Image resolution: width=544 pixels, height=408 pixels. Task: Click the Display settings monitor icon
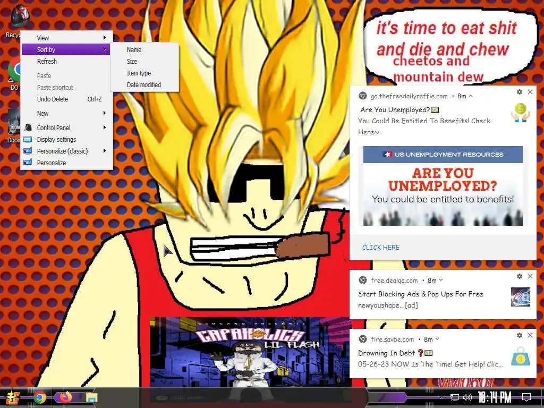(x=28, y=140)
